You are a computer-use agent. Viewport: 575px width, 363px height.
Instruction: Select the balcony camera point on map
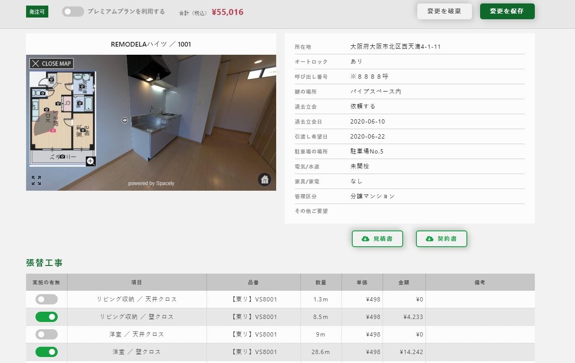coord(62,156)
